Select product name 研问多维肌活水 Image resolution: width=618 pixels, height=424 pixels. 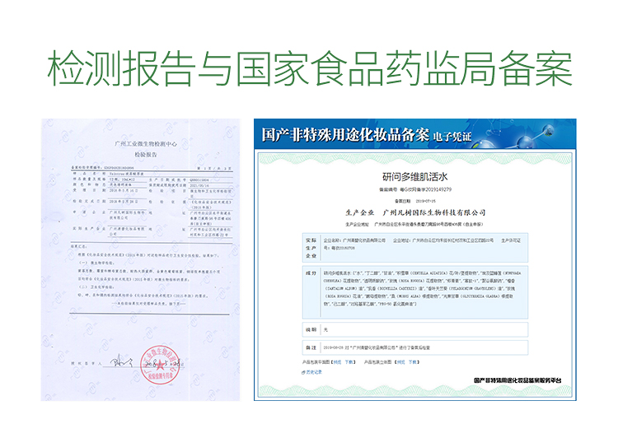(x=415, y=176)
